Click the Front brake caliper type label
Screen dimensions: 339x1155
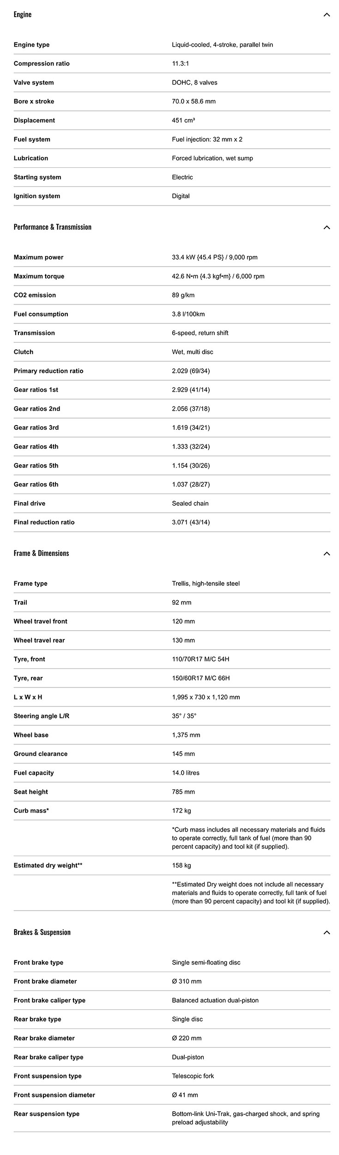pos(49,1000)
